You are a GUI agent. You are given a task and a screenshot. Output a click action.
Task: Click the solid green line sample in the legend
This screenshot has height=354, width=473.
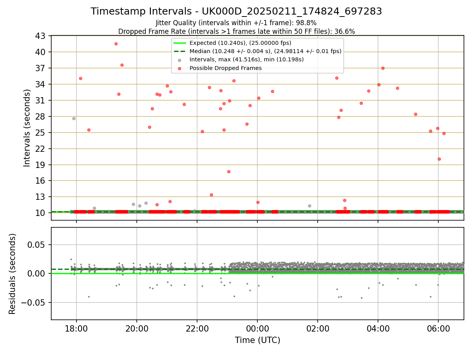tap(180, 43)
